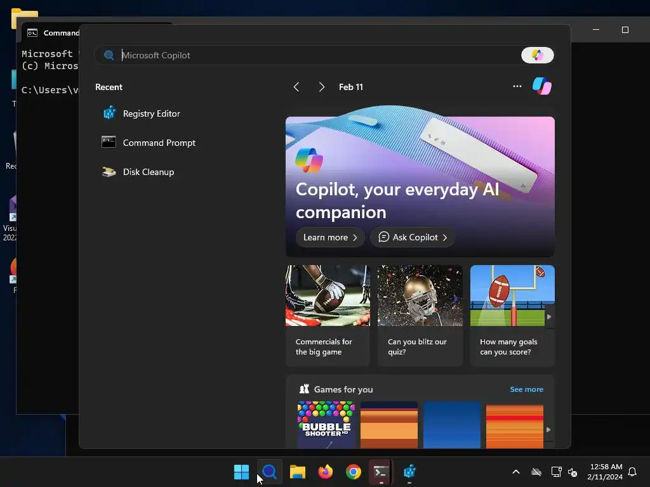Screen dimensions: 650x487
Task: Show hidden system tray icons
Action: pos(516,472)
